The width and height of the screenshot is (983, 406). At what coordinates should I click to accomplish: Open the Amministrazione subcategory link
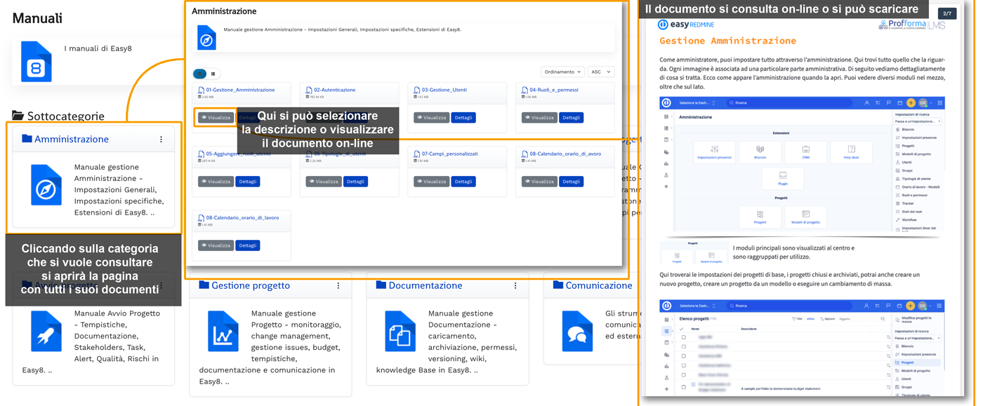[72, 139]
